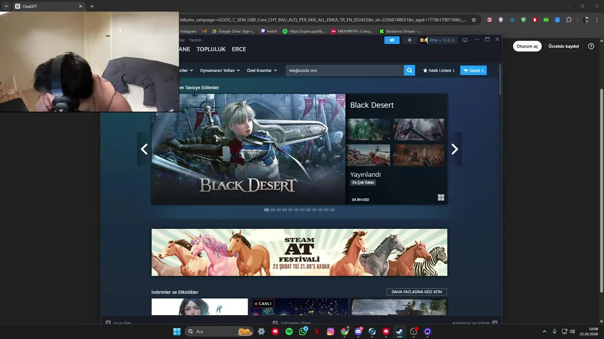Viewport: 604px width, 339px height.
Task: Bookmark this page with the star icon
Action: [x=474, y=20]
